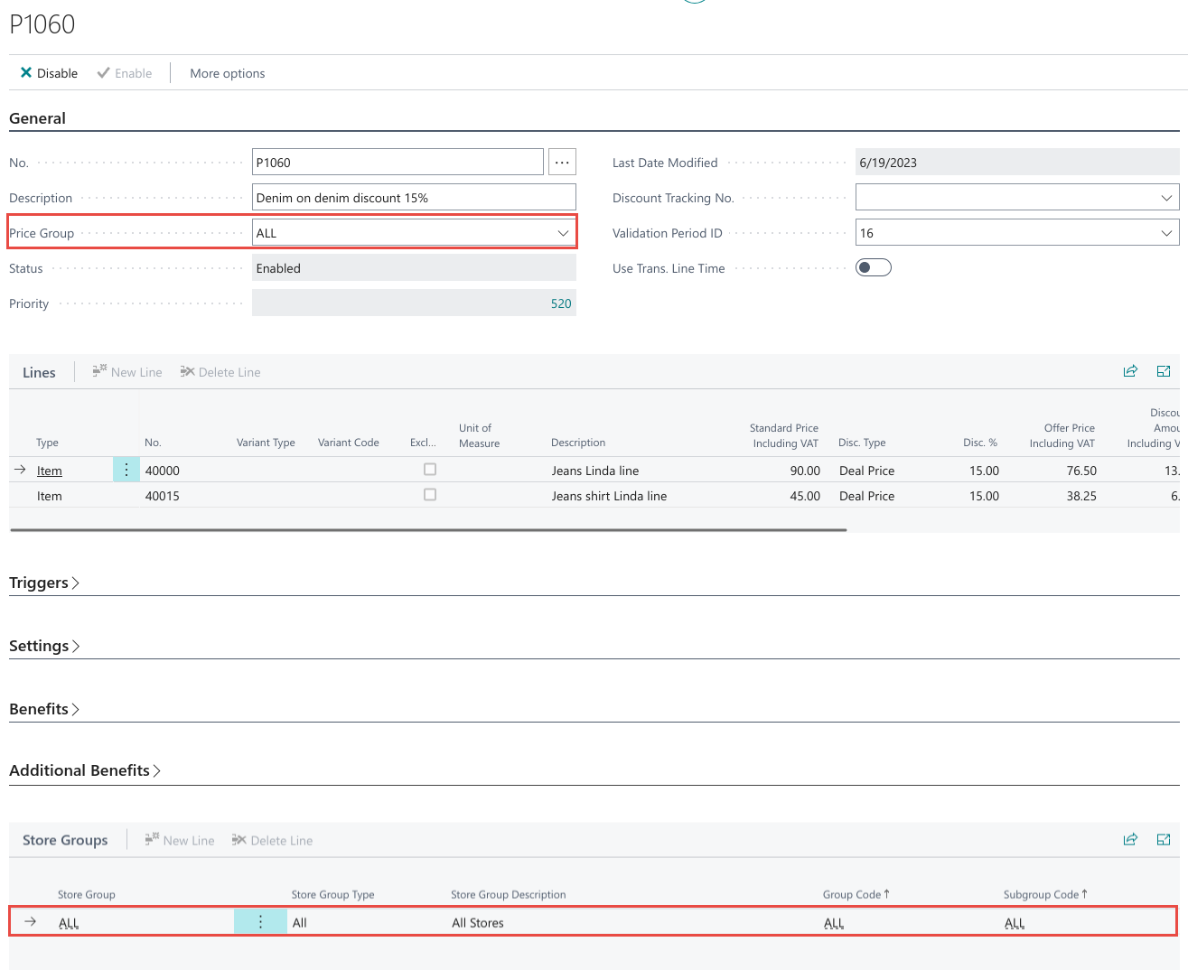
Task: Open the Priority value 520 link
Action: coord(561,303)
